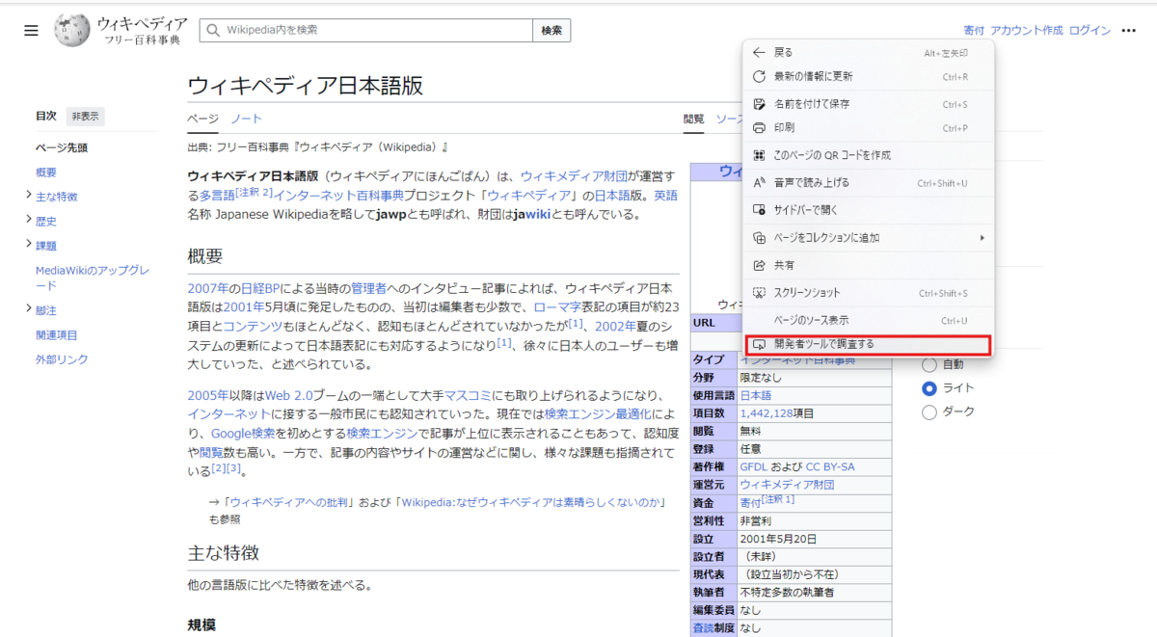Click the ライト theme radio button
Screen dimensions: 1157x637
(x=928, y=388)
